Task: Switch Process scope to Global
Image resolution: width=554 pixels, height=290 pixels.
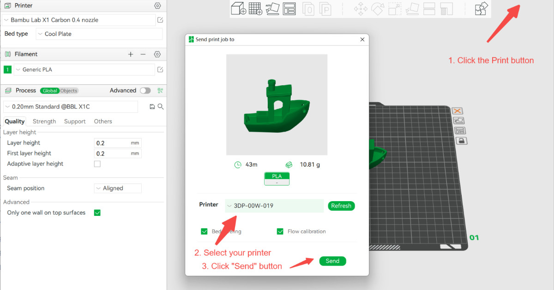Action: tap(50, 91)
